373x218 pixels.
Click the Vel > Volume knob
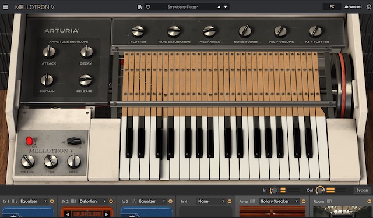point(280,31)
